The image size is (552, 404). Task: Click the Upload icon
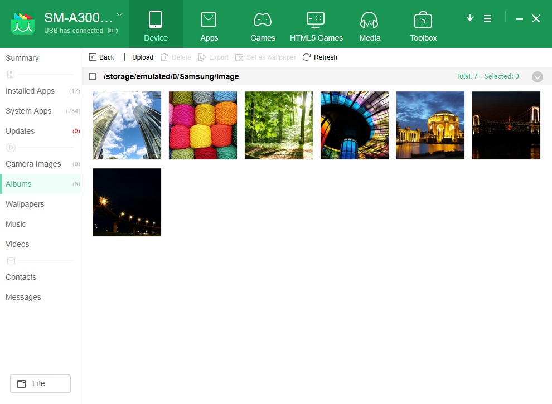[x=125, y=57]
